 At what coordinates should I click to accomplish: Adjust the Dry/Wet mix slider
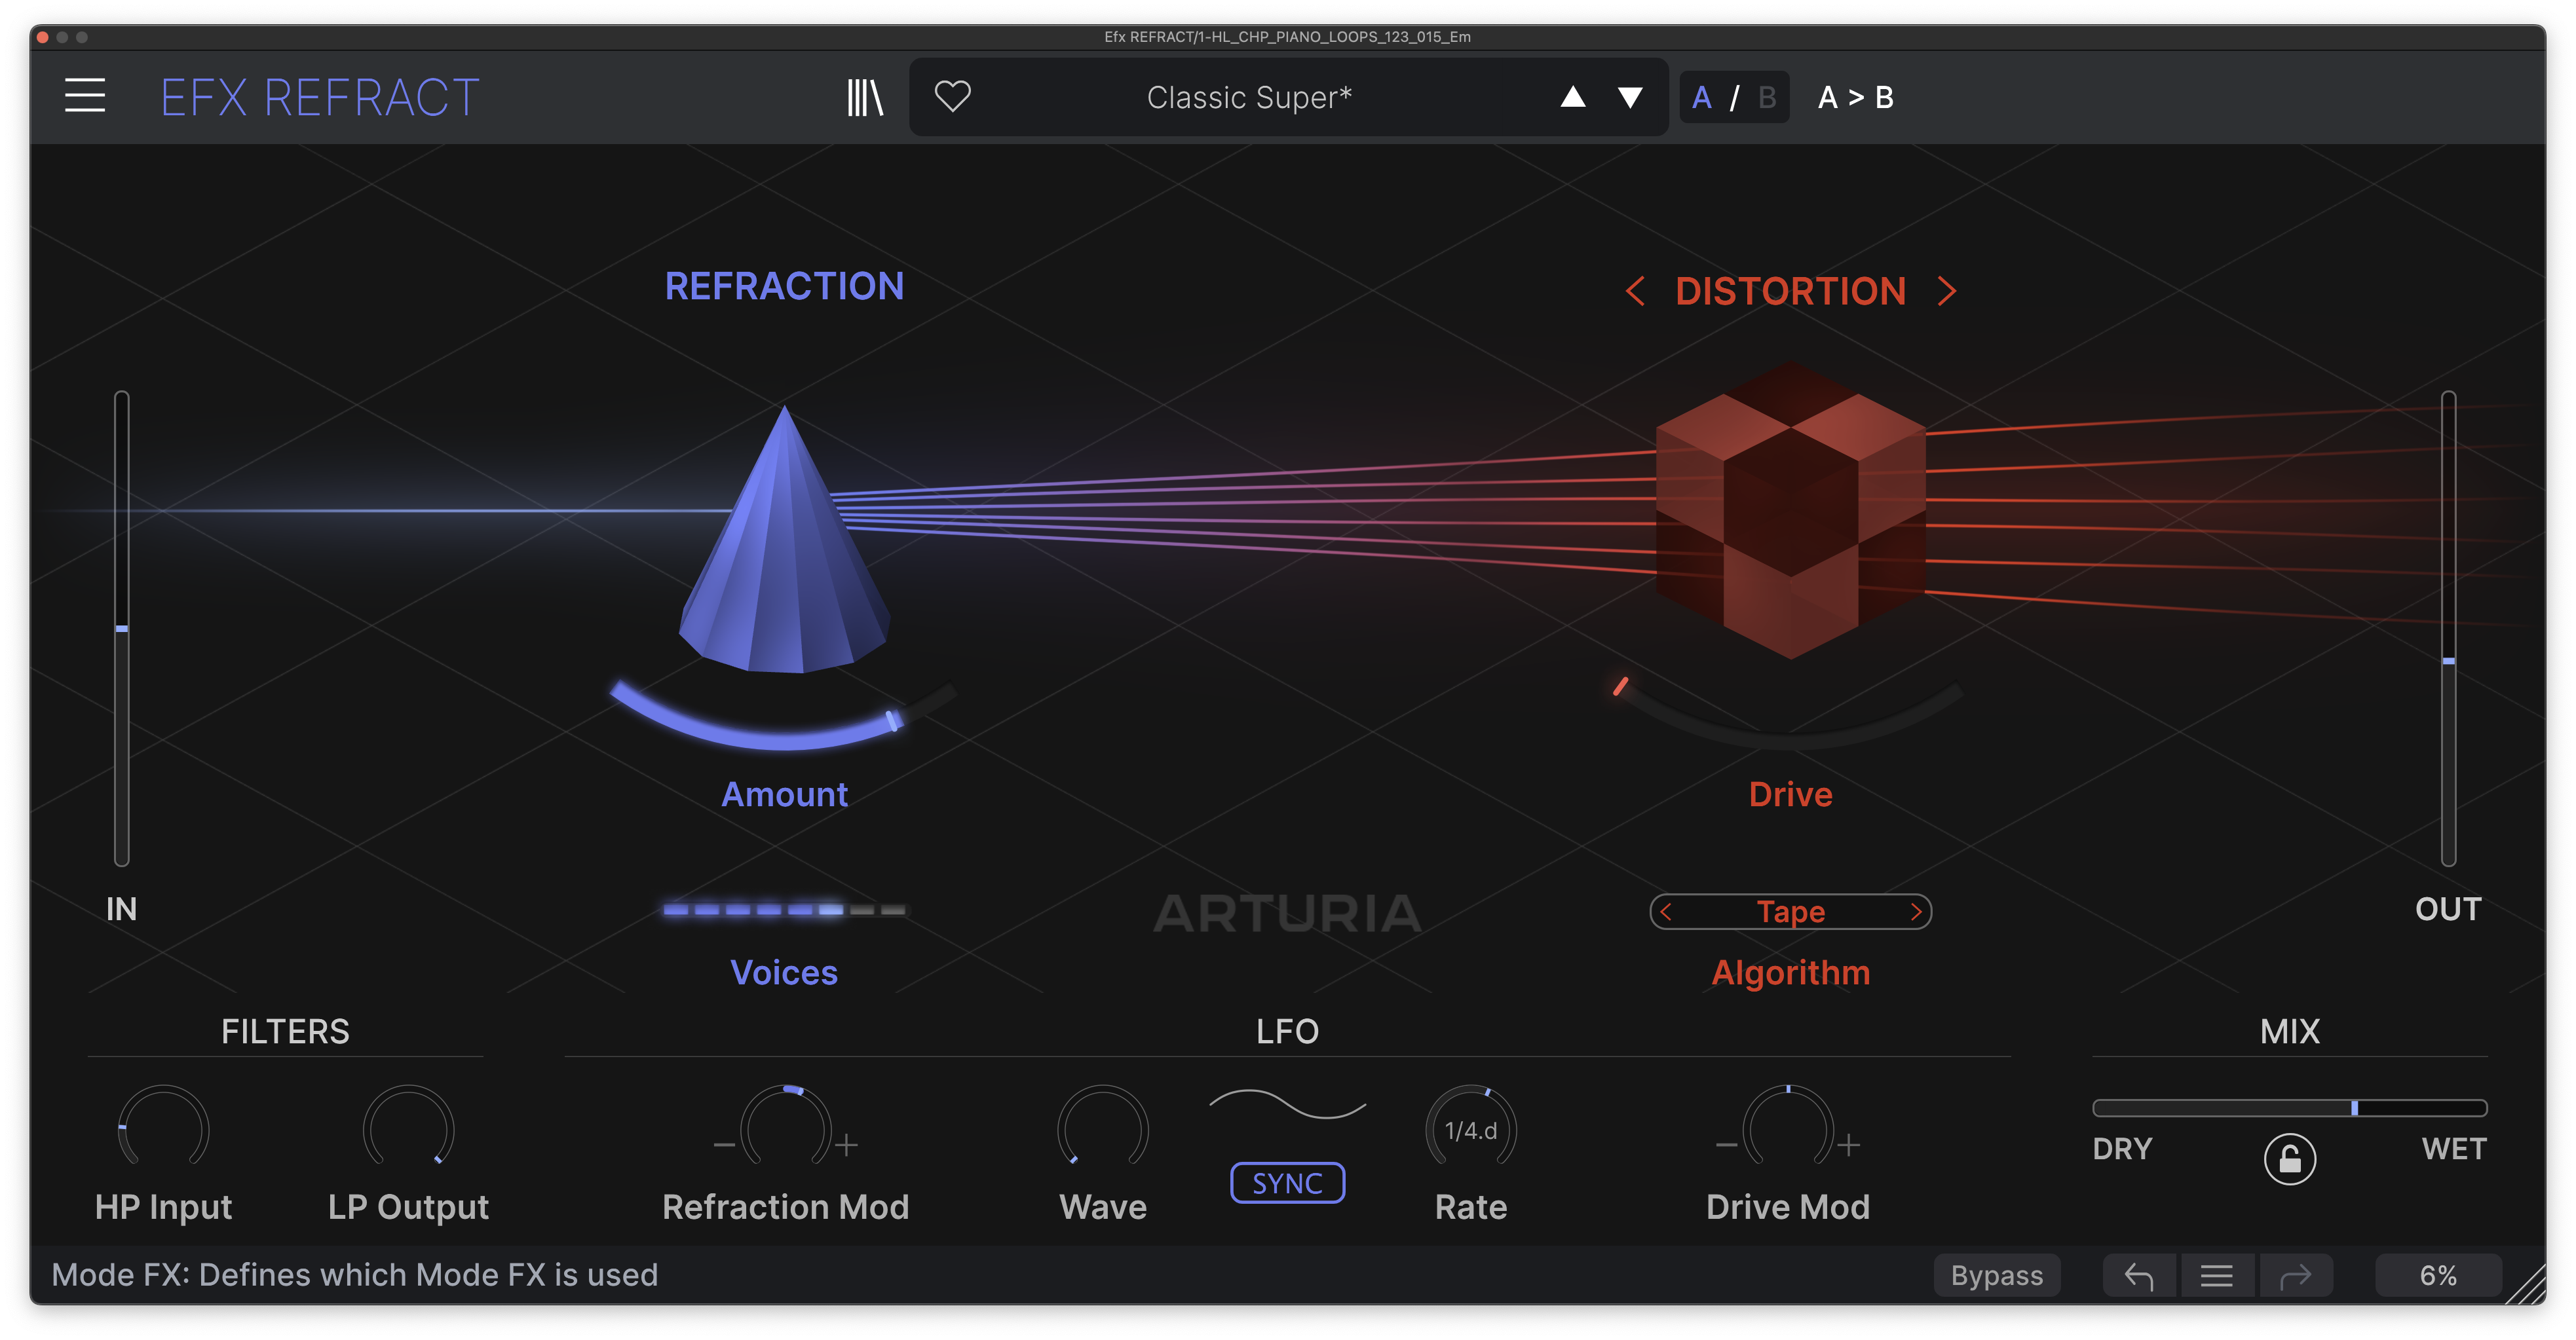pyautogui.click(x=2289, y=1108)
